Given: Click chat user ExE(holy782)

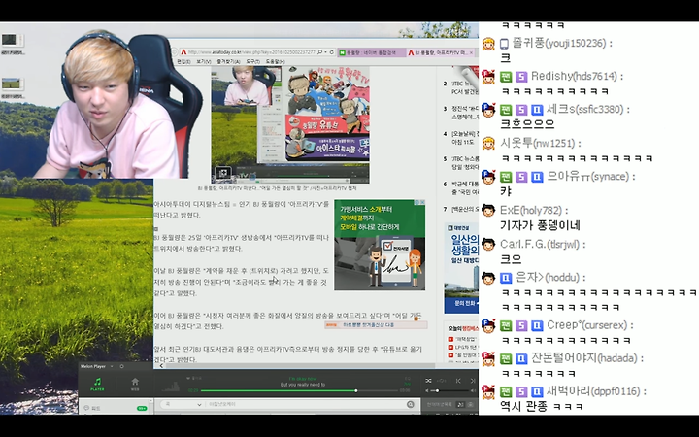Looking at the screenshot, I should click(530, 210).
